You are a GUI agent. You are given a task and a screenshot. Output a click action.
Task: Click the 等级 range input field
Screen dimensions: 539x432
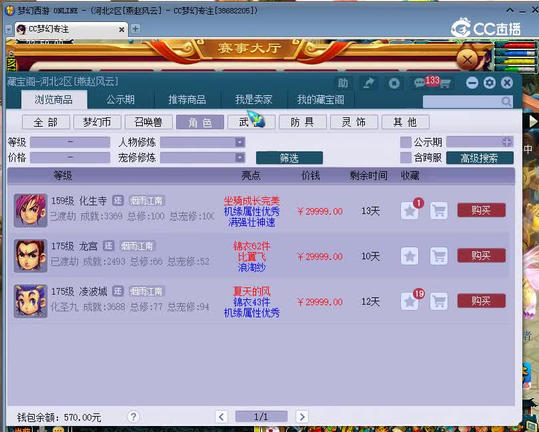[x=70, y=142]
